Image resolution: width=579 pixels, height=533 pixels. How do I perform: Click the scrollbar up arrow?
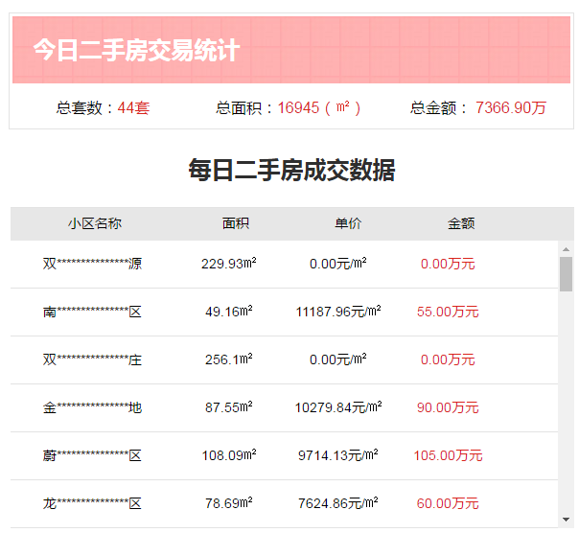tap(566, 249)
